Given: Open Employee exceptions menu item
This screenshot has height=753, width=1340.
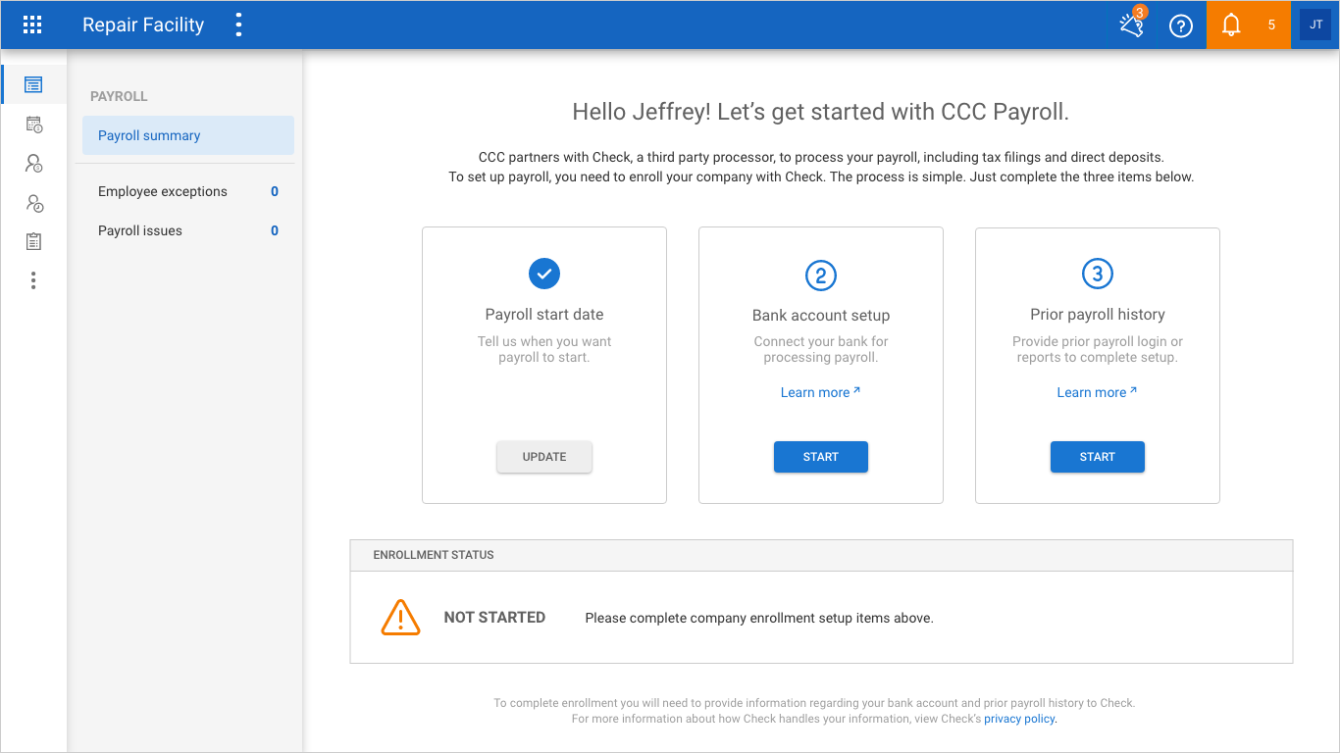Looking at the screenshot, I should [x=188, y=191].
